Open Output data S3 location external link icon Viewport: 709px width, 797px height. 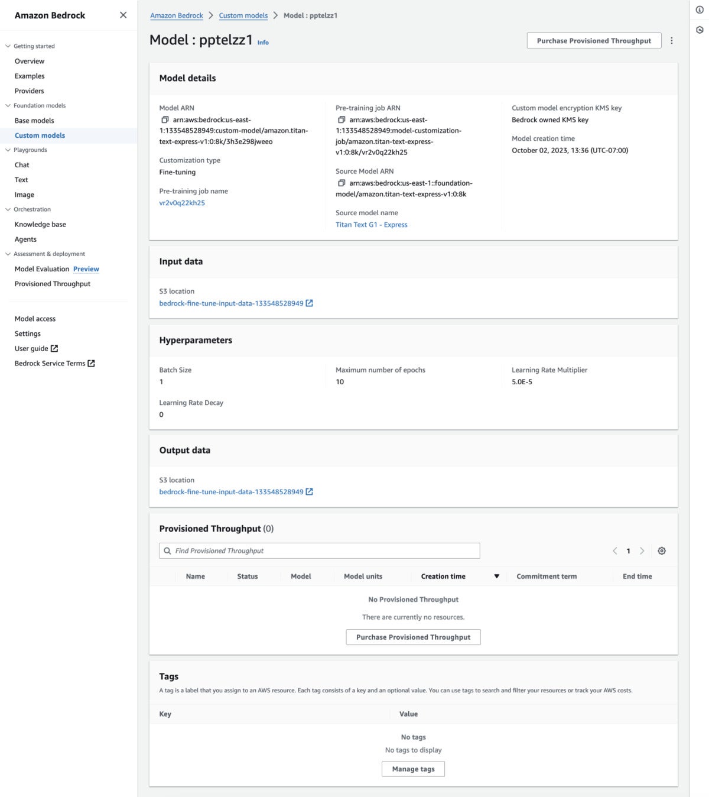click(x=309, y=492)
